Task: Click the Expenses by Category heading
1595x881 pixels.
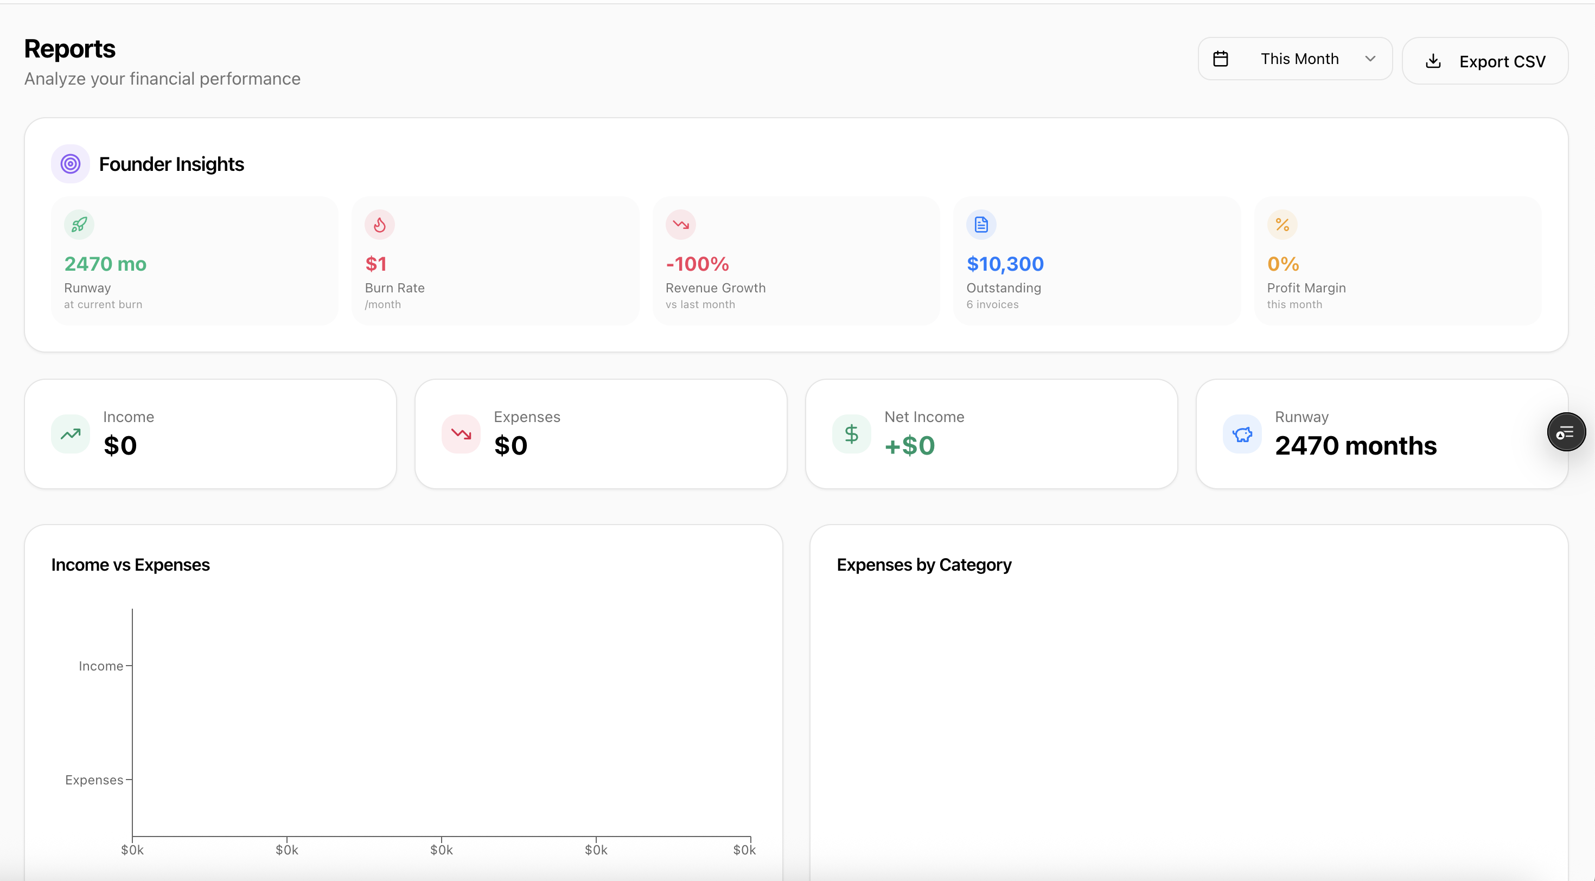Action: click(x=924, y=565)
